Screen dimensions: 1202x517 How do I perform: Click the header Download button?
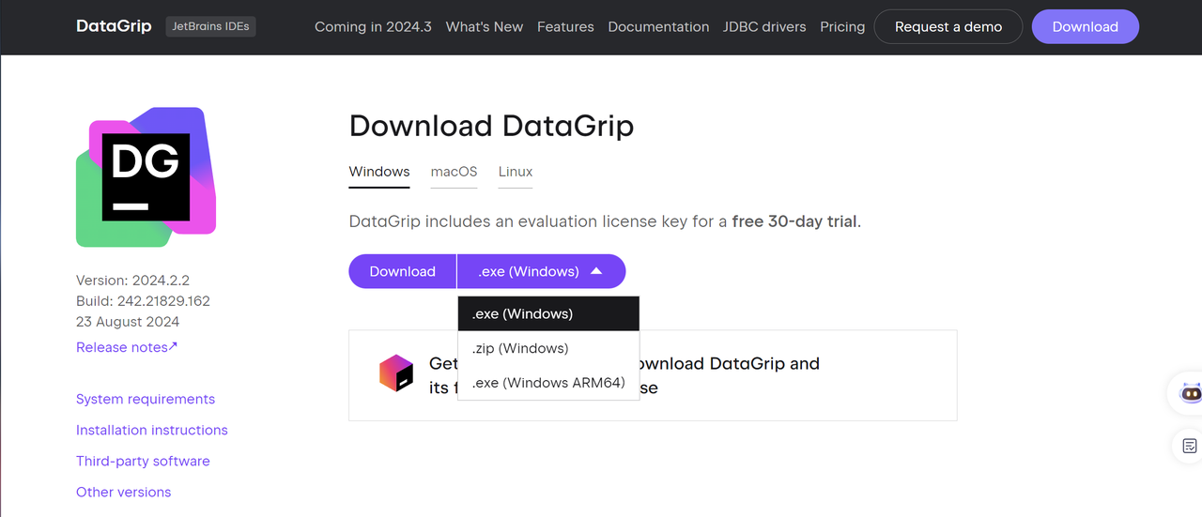(1085, 26)
